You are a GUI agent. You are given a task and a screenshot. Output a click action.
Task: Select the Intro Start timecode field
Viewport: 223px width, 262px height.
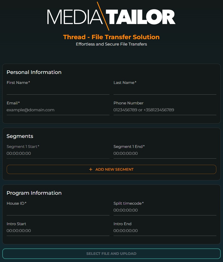click(x=58, y=231)
